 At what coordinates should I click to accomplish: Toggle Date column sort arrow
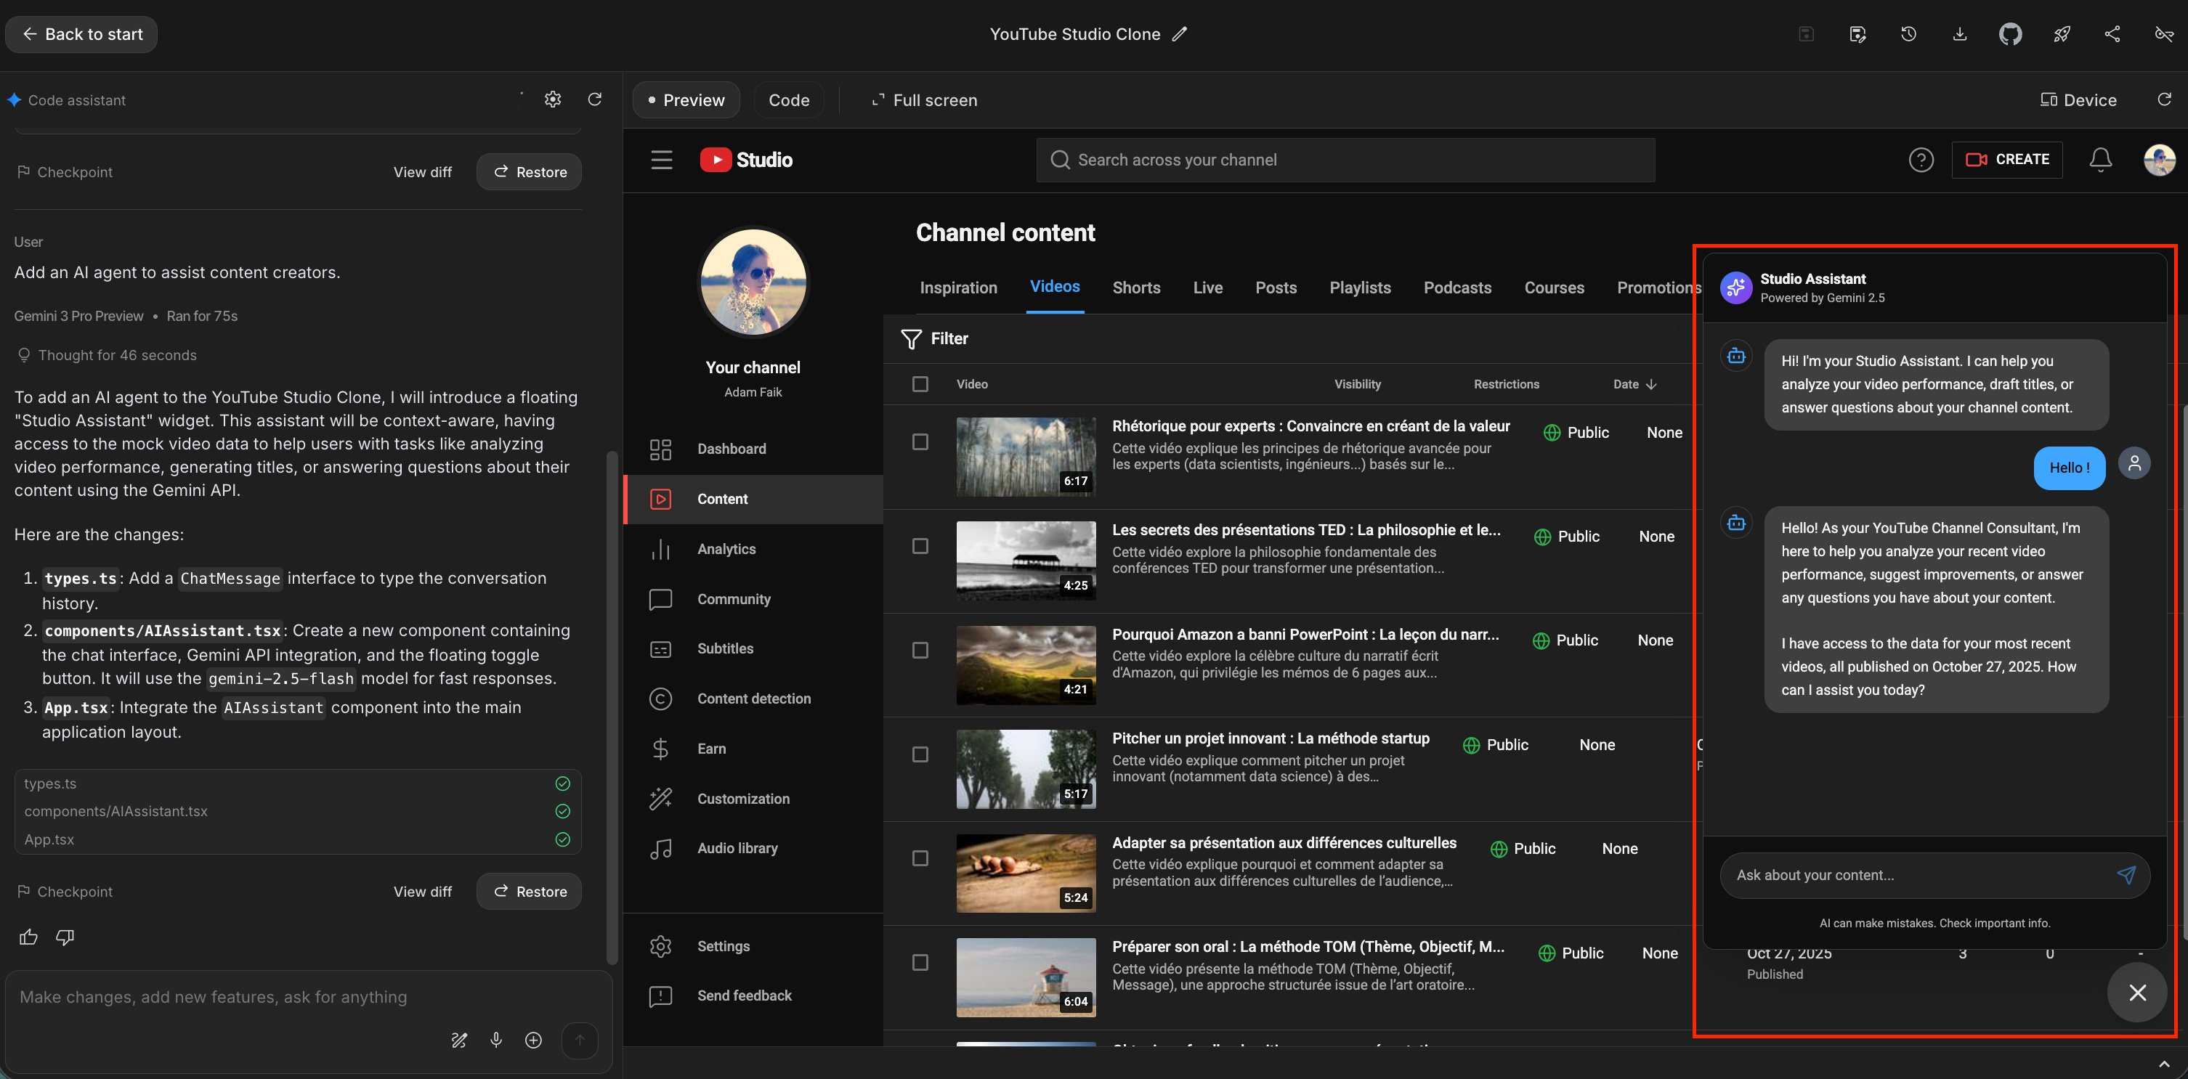tap(1650, 383)
